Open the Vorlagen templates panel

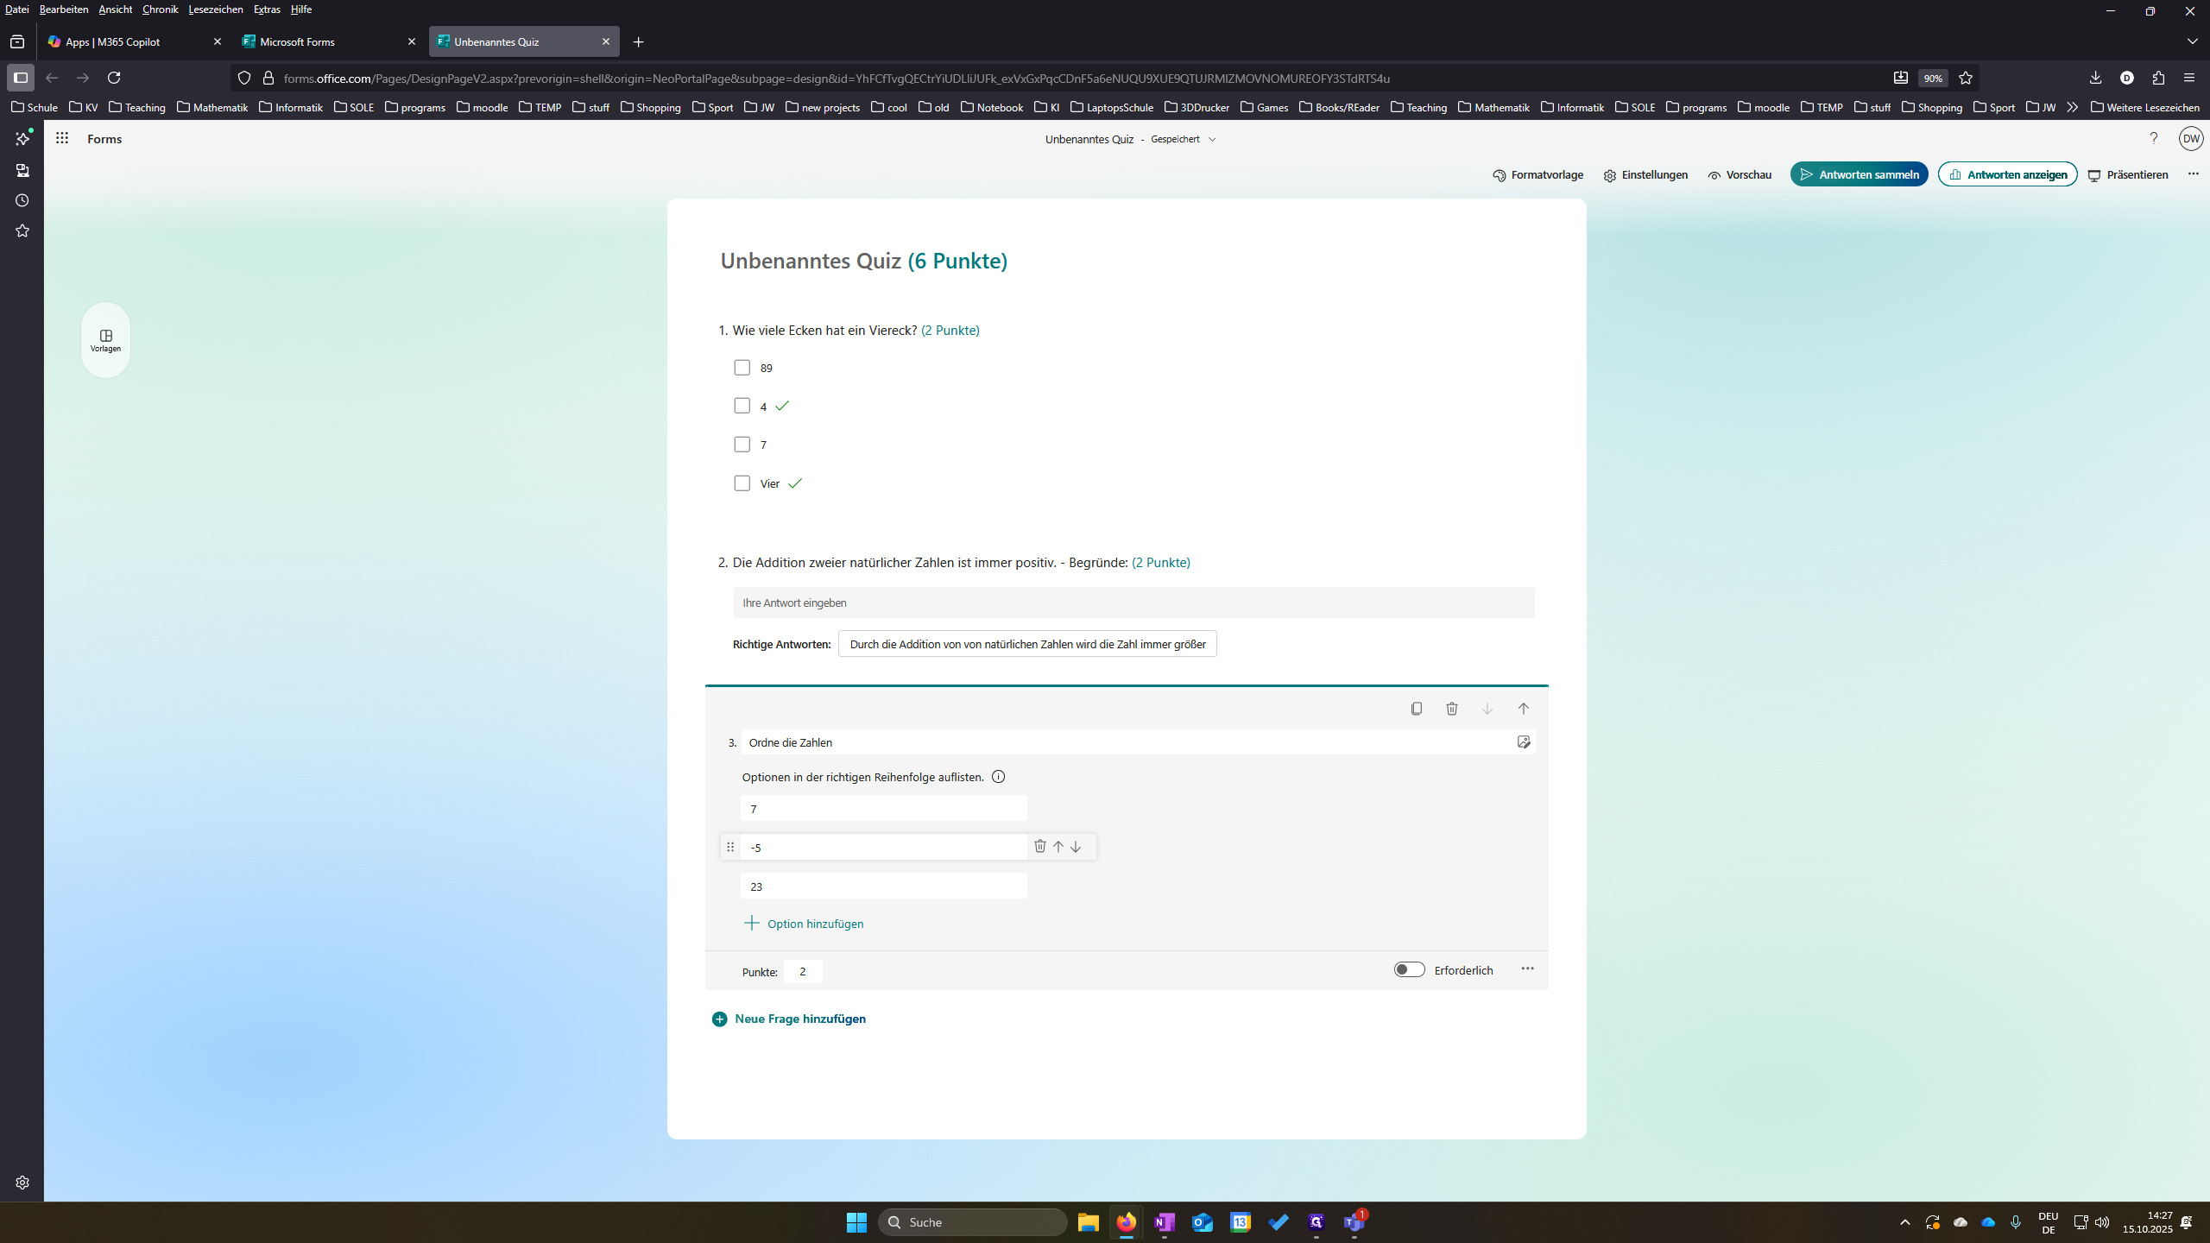point(105,340)
